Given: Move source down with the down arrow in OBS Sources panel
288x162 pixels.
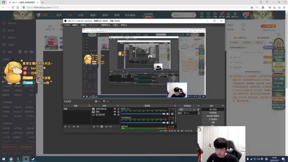Looking at the screenshot, I should [x=111, y=127].
